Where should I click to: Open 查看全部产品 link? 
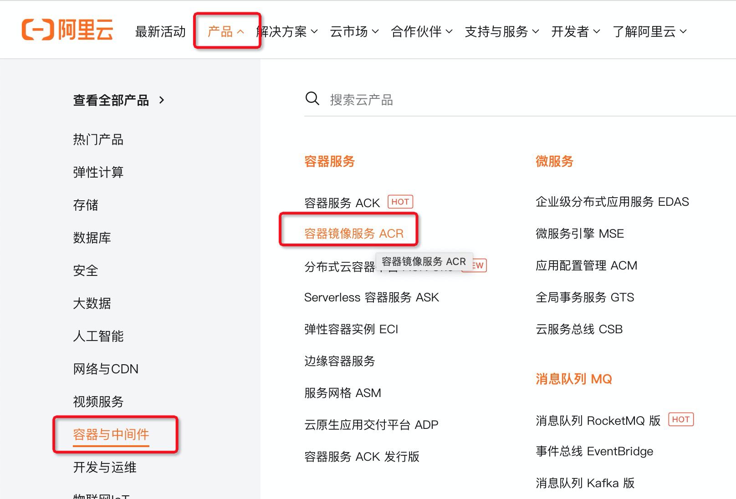111,100
